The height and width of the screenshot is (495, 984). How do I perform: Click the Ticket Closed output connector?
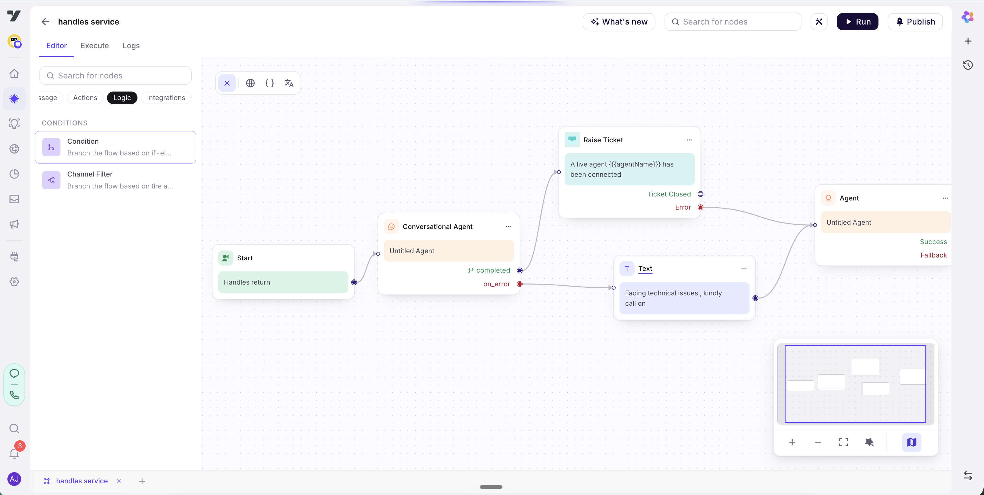(700, 194)
